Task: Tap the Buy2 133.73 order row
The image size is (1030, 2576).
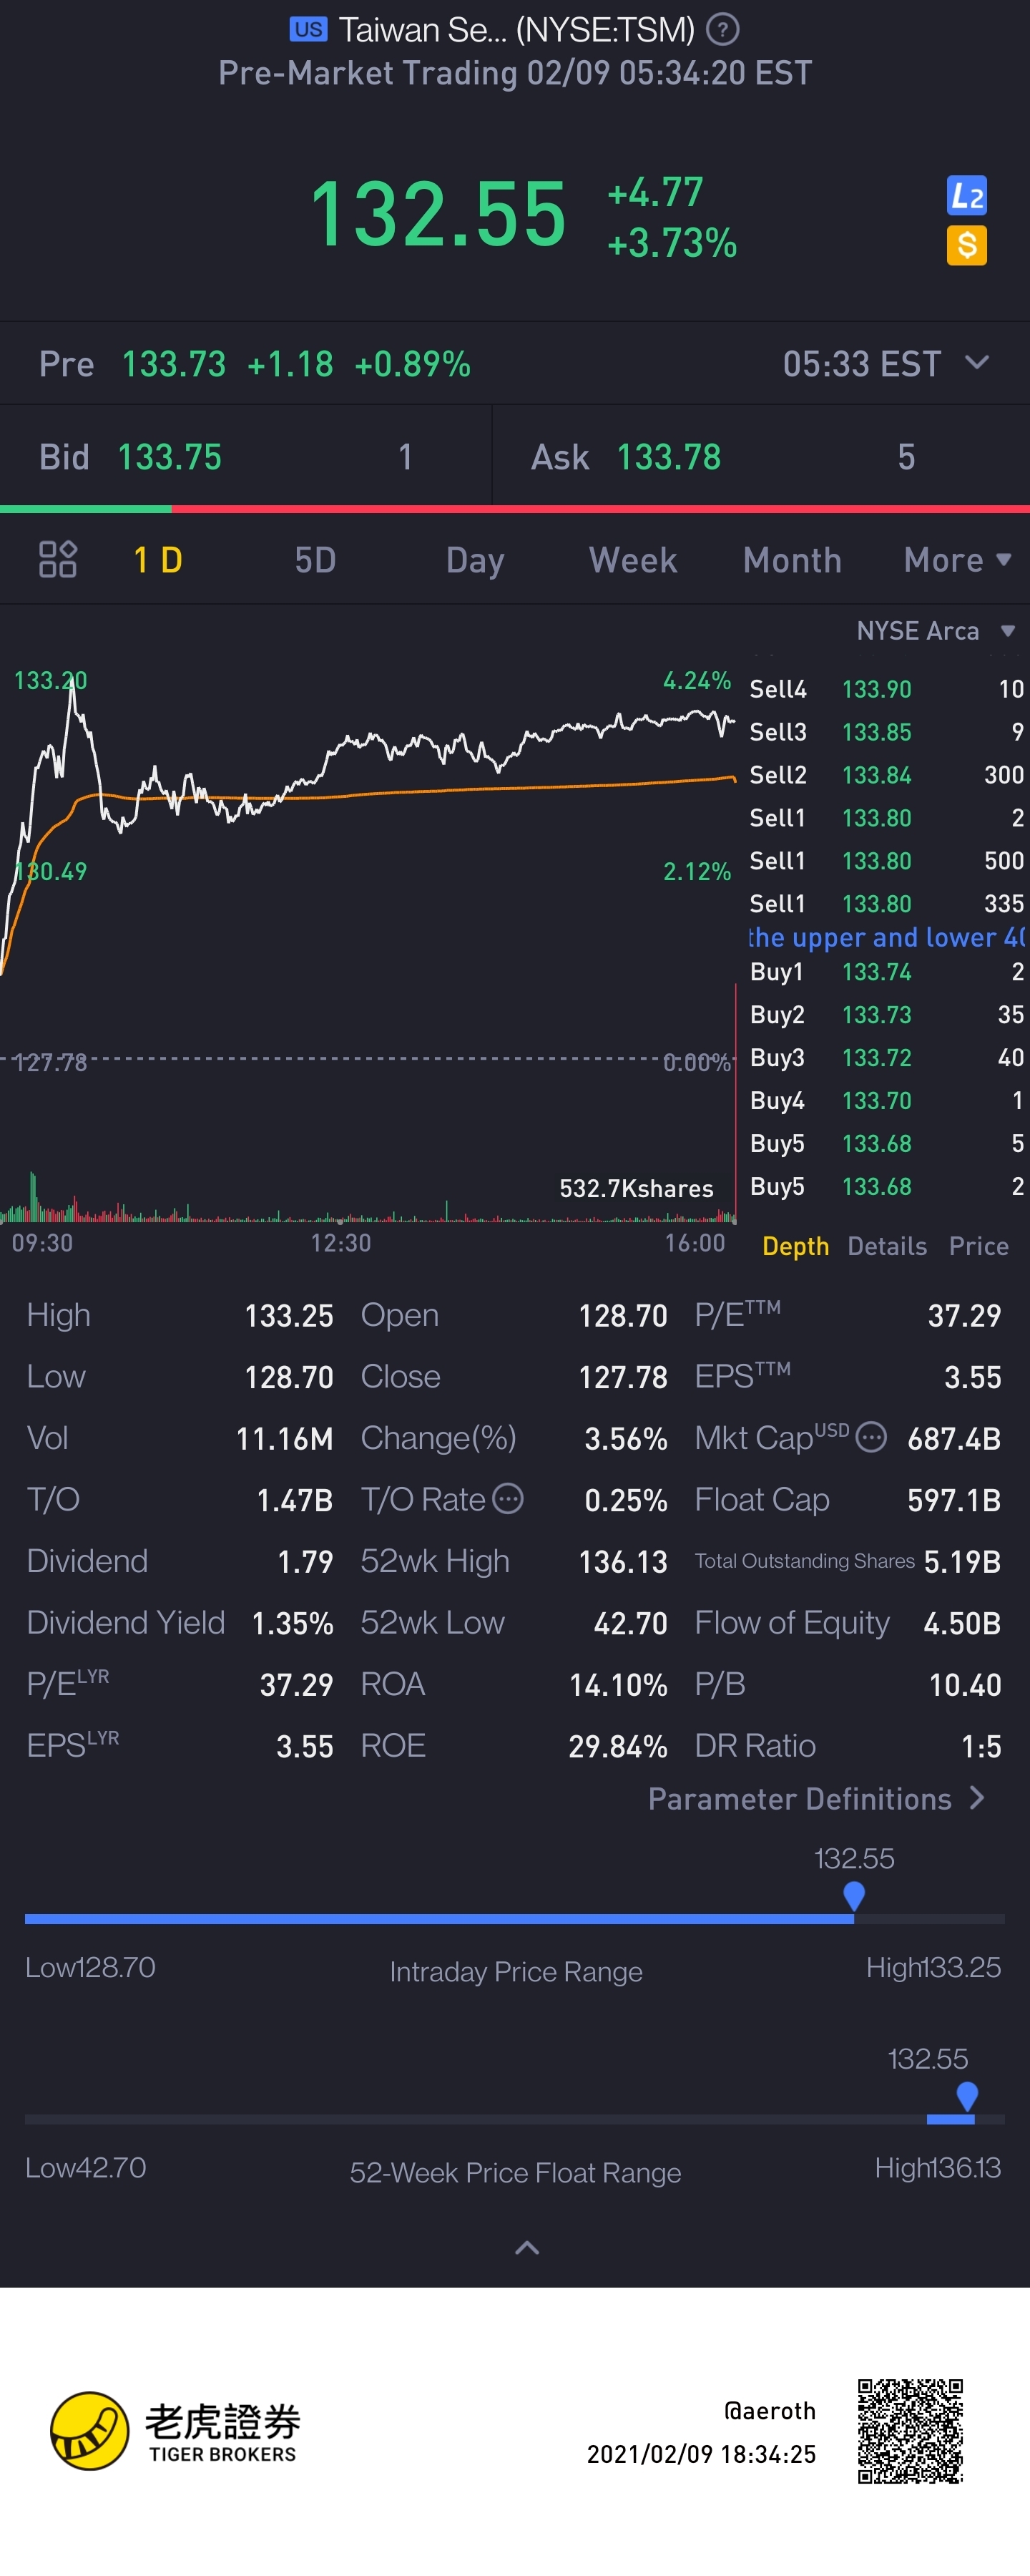Action: tap(886, 1015)
